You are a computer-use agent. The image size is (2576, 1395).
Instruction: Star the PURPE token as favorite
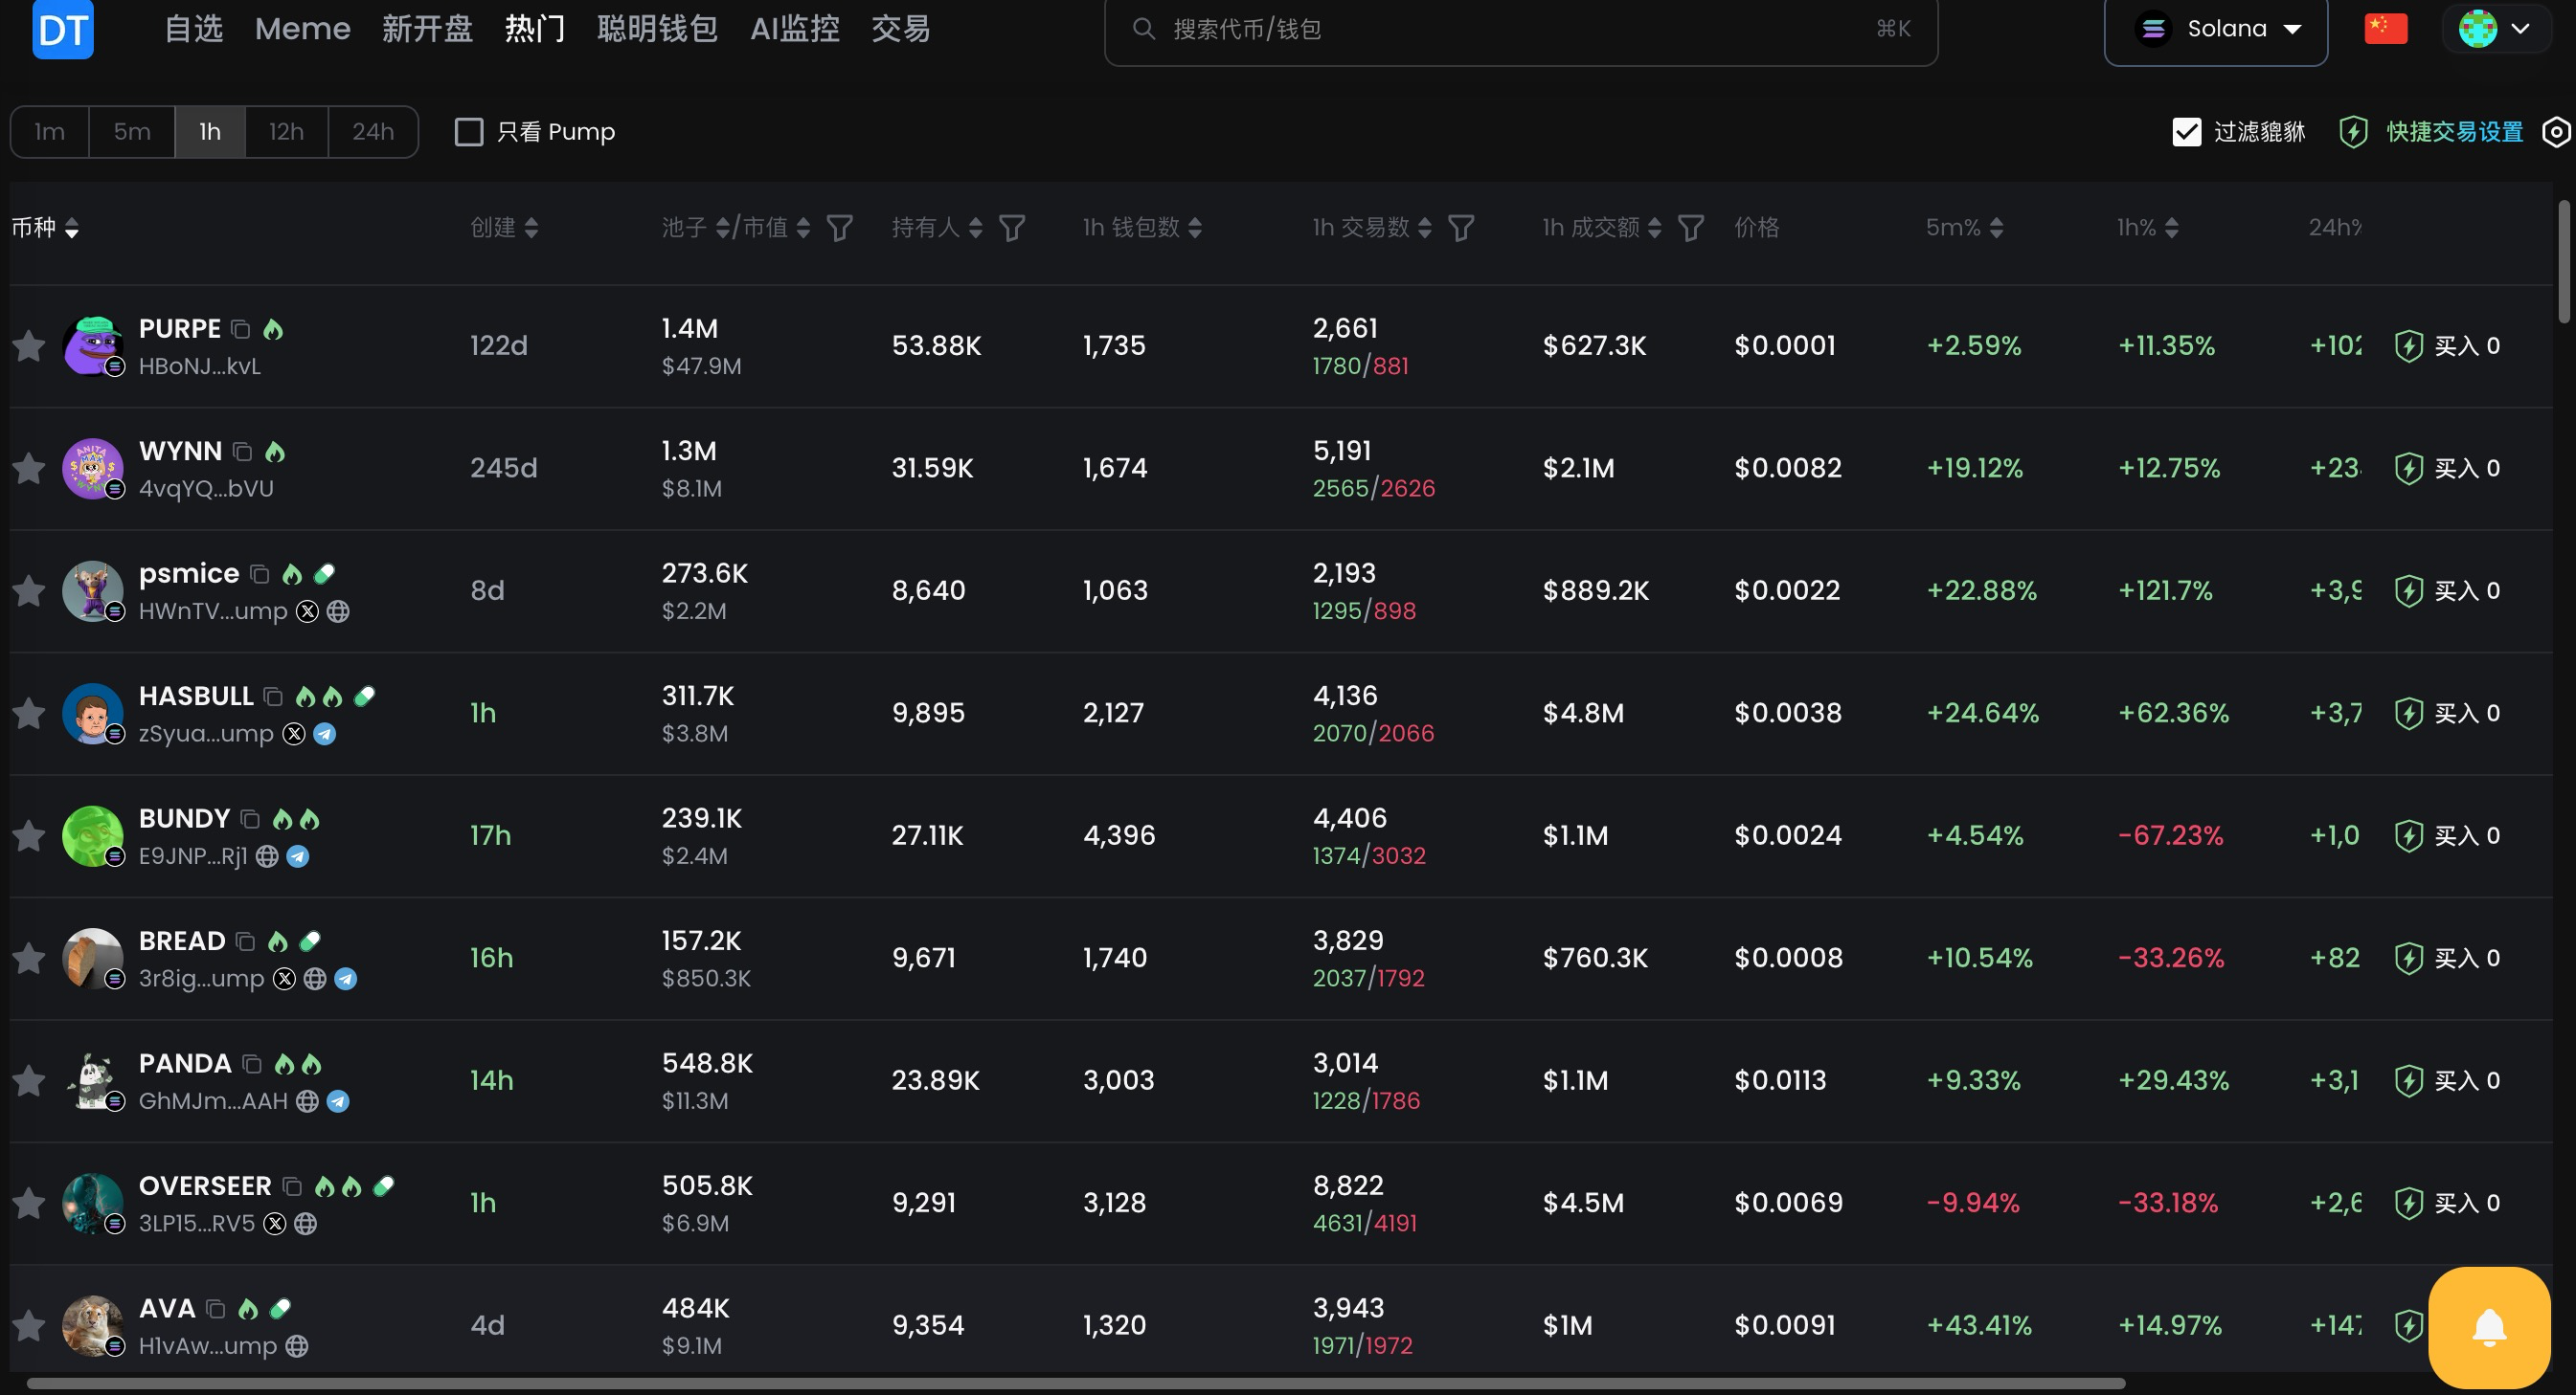(29, 345)
